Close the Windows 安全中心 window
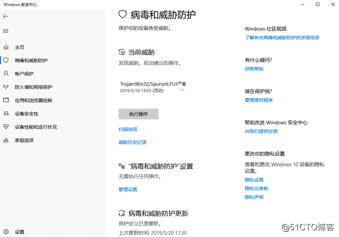Screen dimensions: 339x237 (x=333, y=4)
